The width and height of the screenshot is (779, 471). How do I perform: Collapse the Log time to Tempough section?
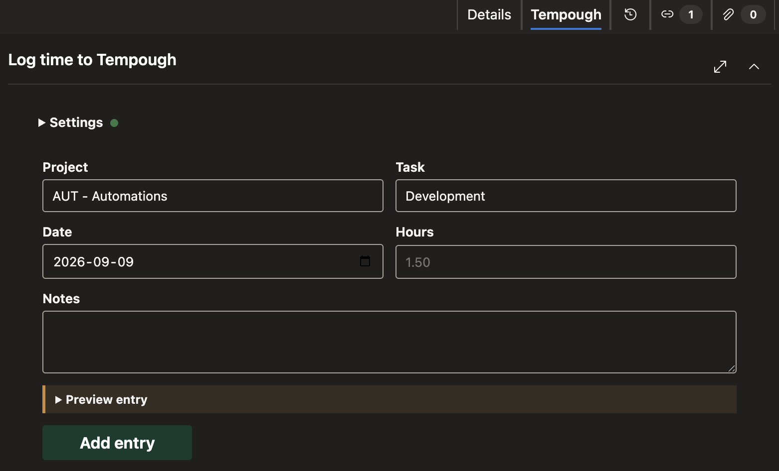coord(754,67)
